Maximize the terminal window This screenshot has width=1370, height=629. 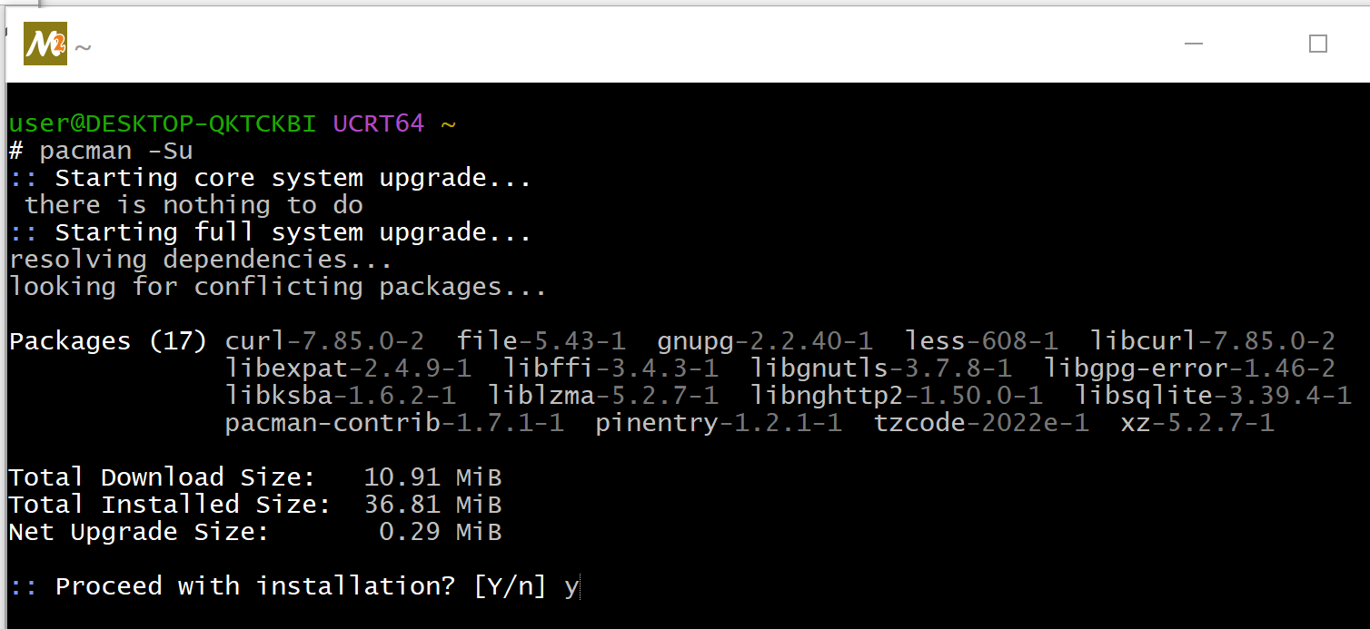tap(1318, 44)
